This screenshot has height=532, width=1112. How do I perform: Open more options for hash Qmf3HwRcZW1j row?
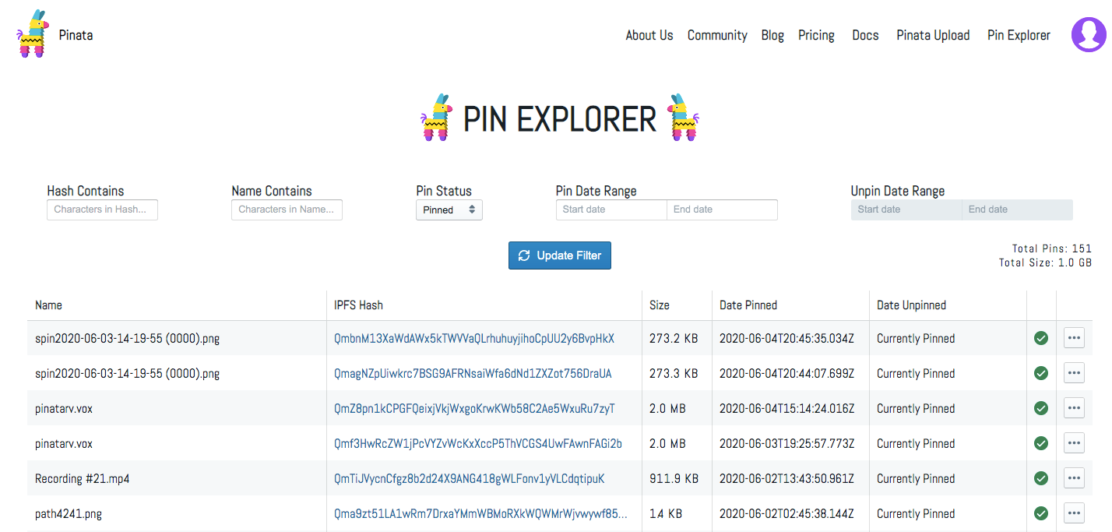[1074, 443]
